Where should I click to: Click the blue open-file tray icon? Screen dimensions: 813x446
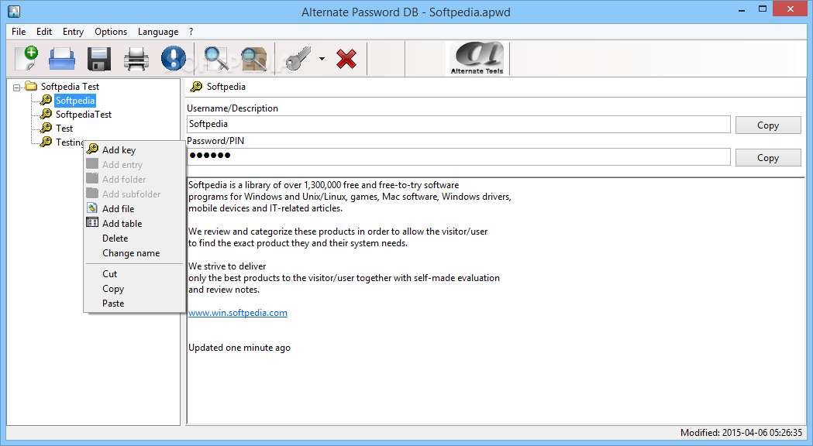click(x=62, y=59)
